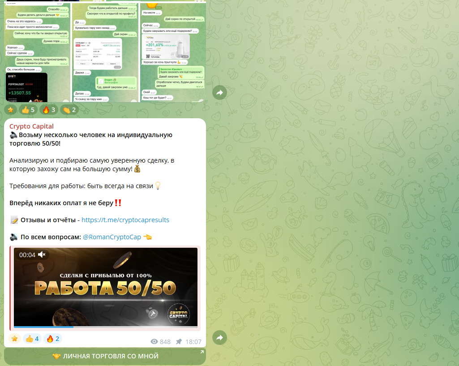Click the text 'Вперёд никаких оплат я не беру'
This screenshot has width=459, height=366.
61,203
